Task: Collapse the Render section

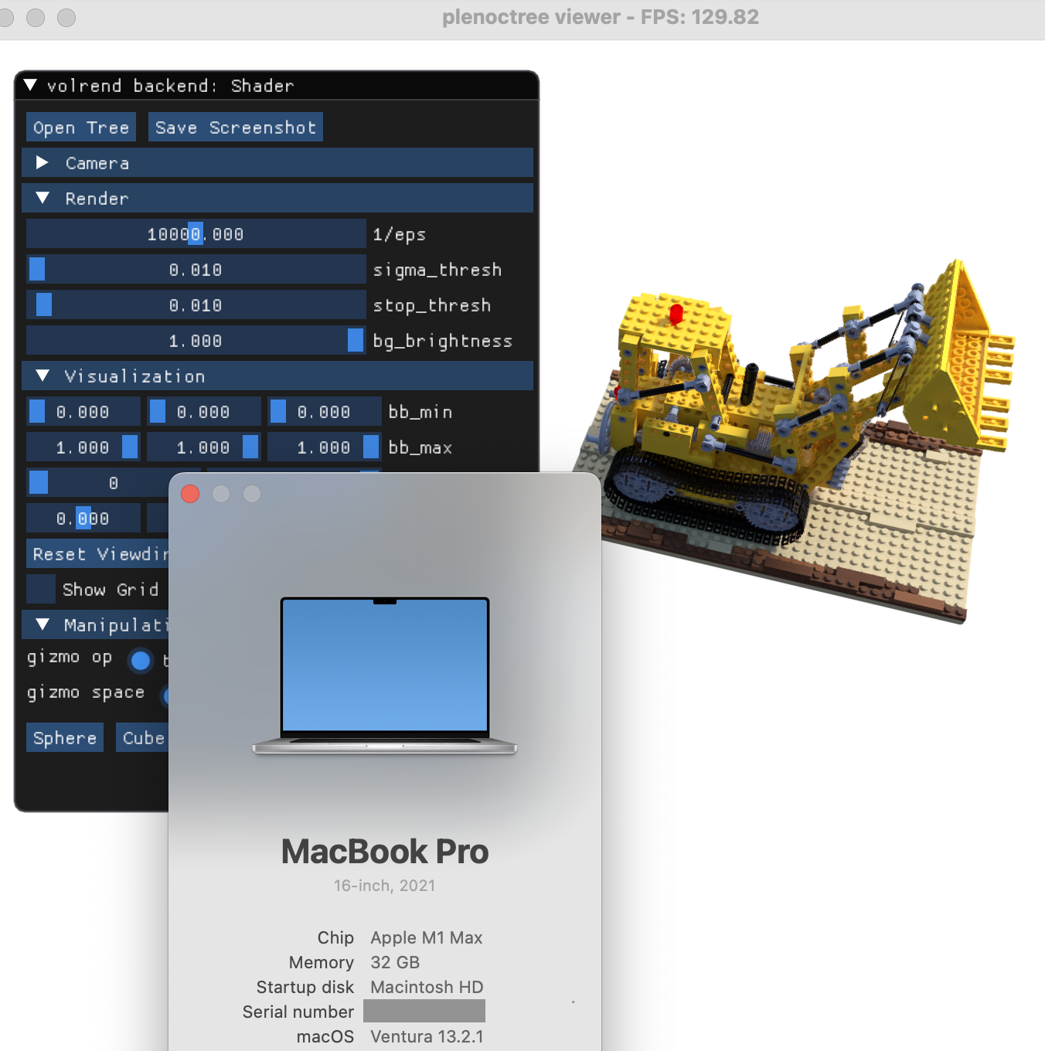Action: 277,199
